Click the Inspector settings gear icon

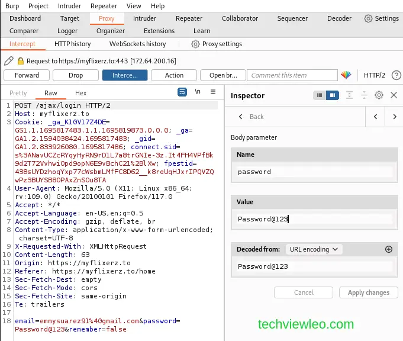[379, 95]
